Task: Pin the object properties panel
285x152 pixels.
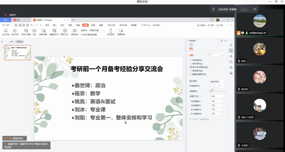Action: click(221, 40)
